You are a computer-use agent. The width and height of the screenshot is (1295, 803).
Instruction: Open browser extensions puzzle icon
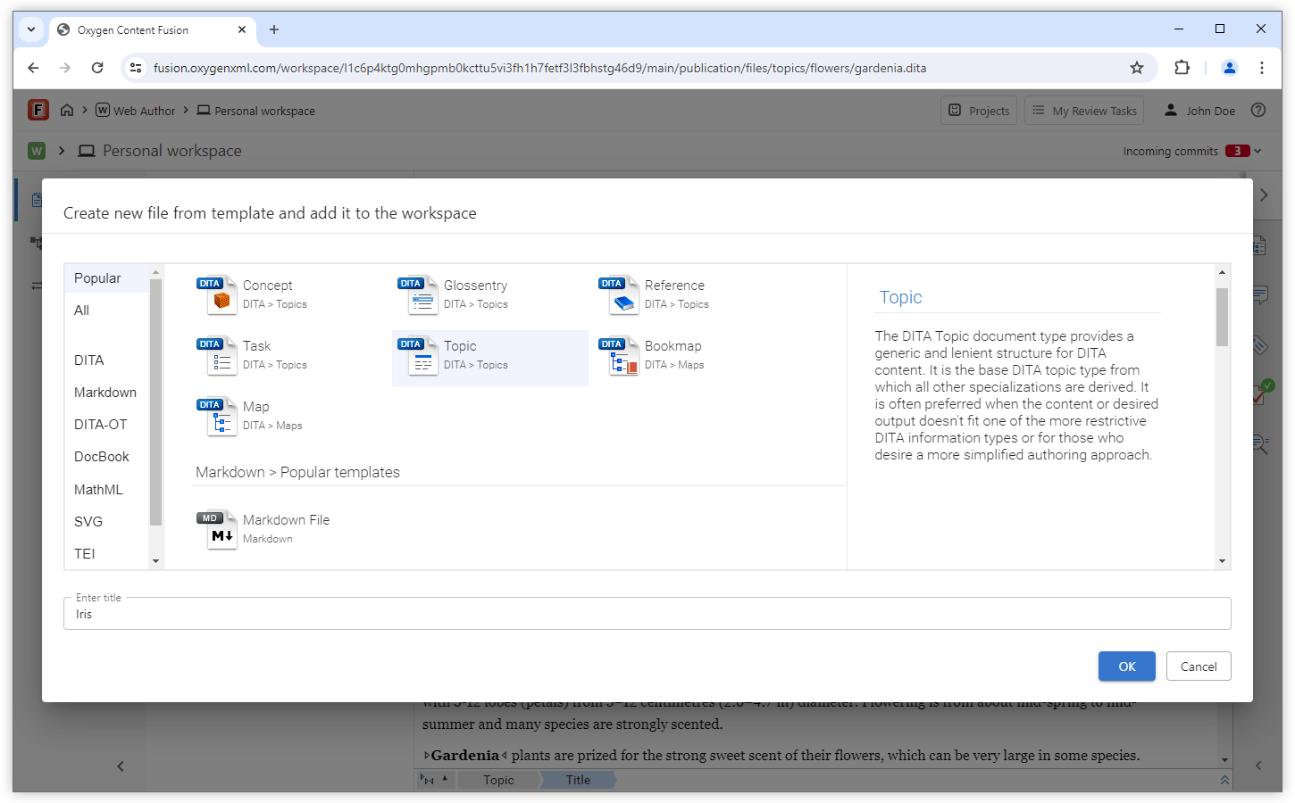pyautogui.click(x=1182, y=68)
